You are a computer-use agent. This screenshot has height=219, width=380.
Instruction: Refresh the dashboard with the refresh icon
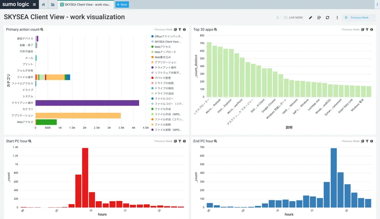328,17
